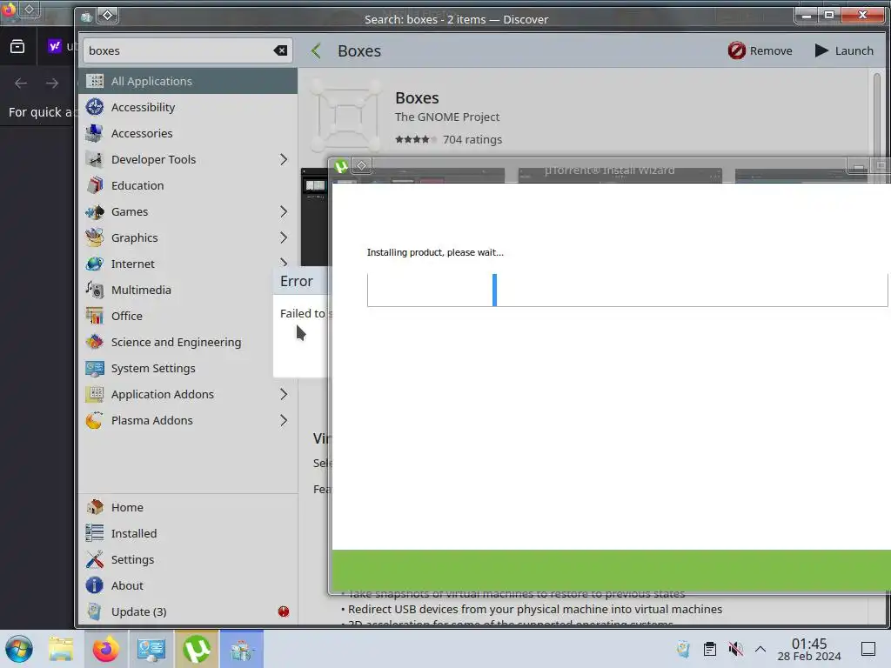This screenshot has width=891, height=668.
Task: Show hidden system tray icons
Action: click(x=760, y=649)
